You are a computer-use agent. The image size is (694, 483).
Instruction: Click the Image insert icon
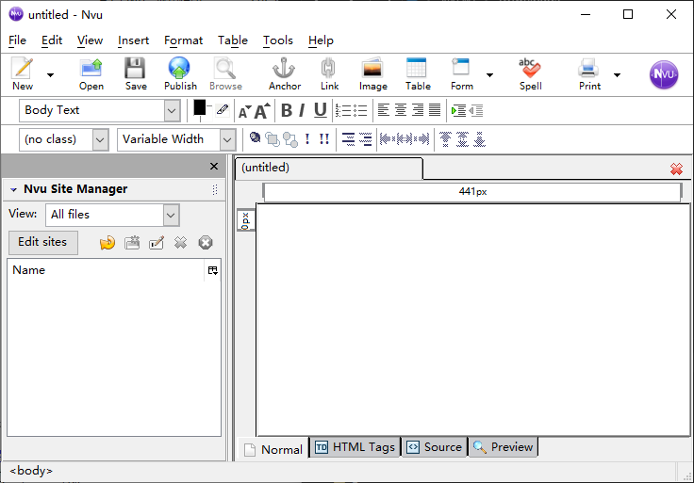pos(372,73)
